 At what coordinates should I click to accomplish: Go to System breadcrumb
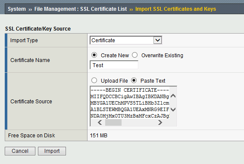point(17,9)
